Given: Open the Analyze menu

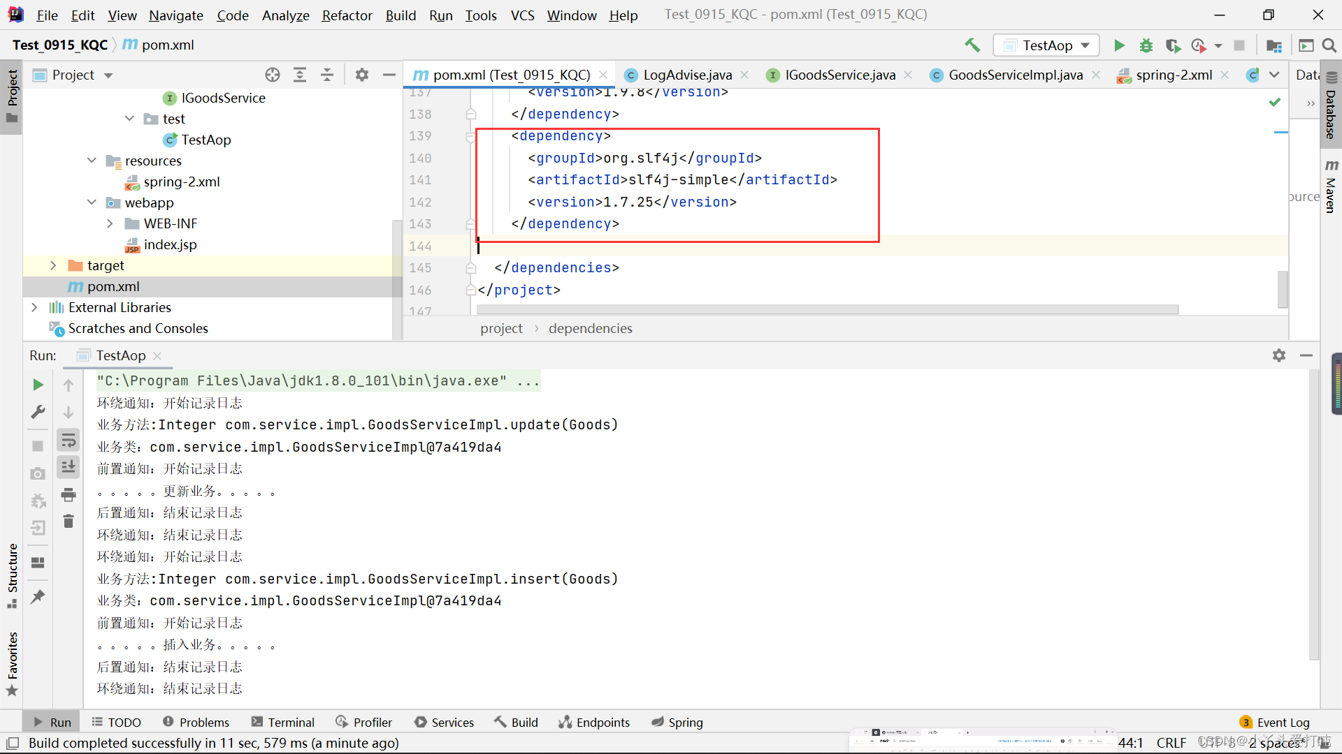Looking at the screenshot, I should [285, 15].
